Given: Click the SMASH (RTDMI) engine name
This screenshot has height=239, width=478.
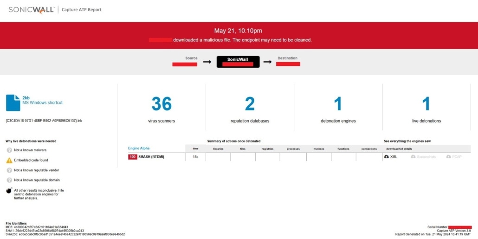Looking at the screenshot, I should (x=151, y=157).
